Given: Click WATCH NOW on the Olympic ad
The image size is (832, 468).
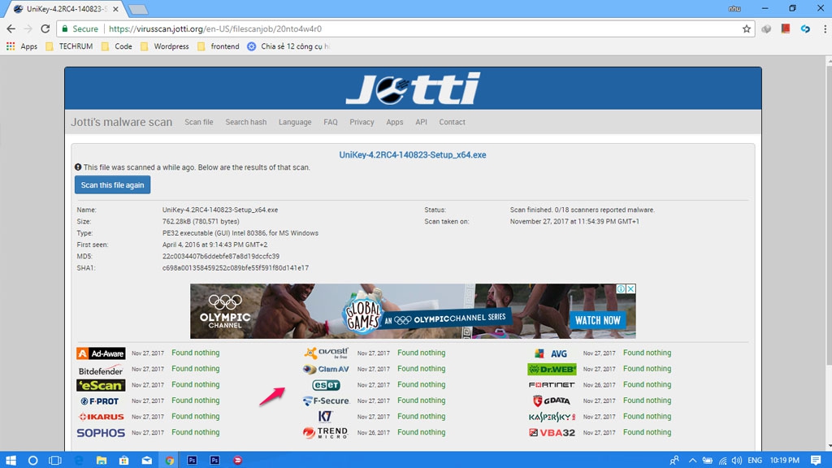Looking at the screenshot, I should point(597,320).
